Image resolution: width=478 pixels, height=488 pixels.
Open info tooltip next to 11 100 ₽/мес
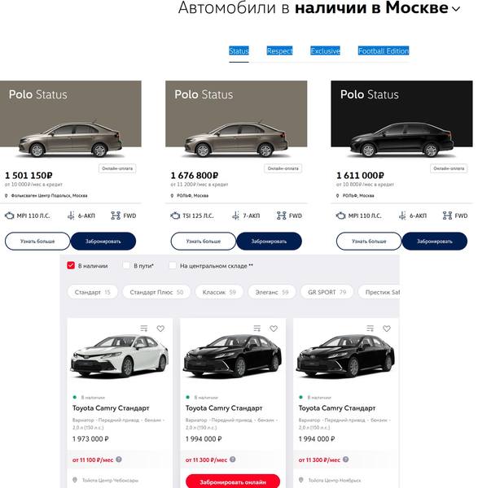pyautogui.click(x=119, y=460)
